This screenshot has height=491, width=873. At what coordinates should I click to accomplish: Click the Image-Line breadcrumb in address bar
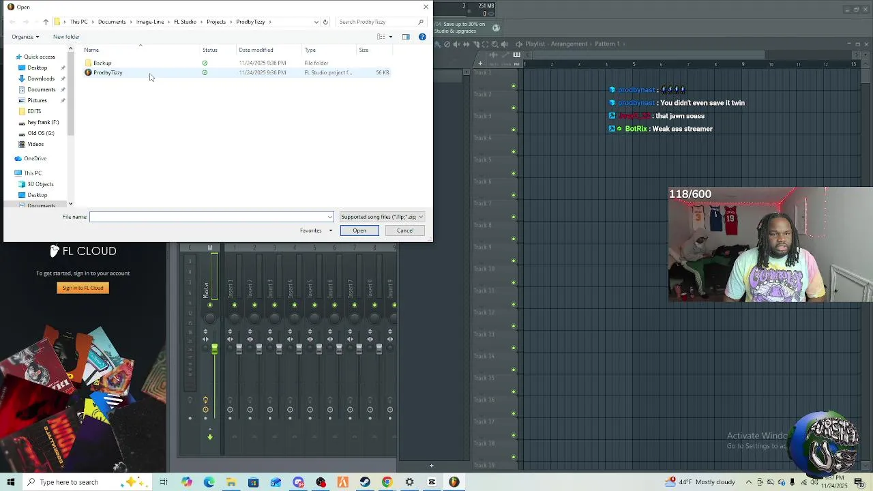(x=150, y=22)
